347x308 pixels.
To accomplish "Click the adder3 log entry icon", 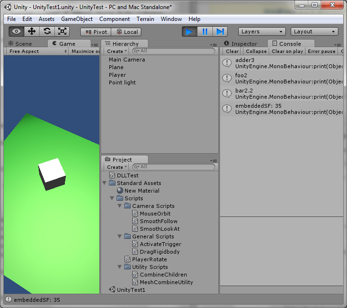I will (x=227, y=63).
